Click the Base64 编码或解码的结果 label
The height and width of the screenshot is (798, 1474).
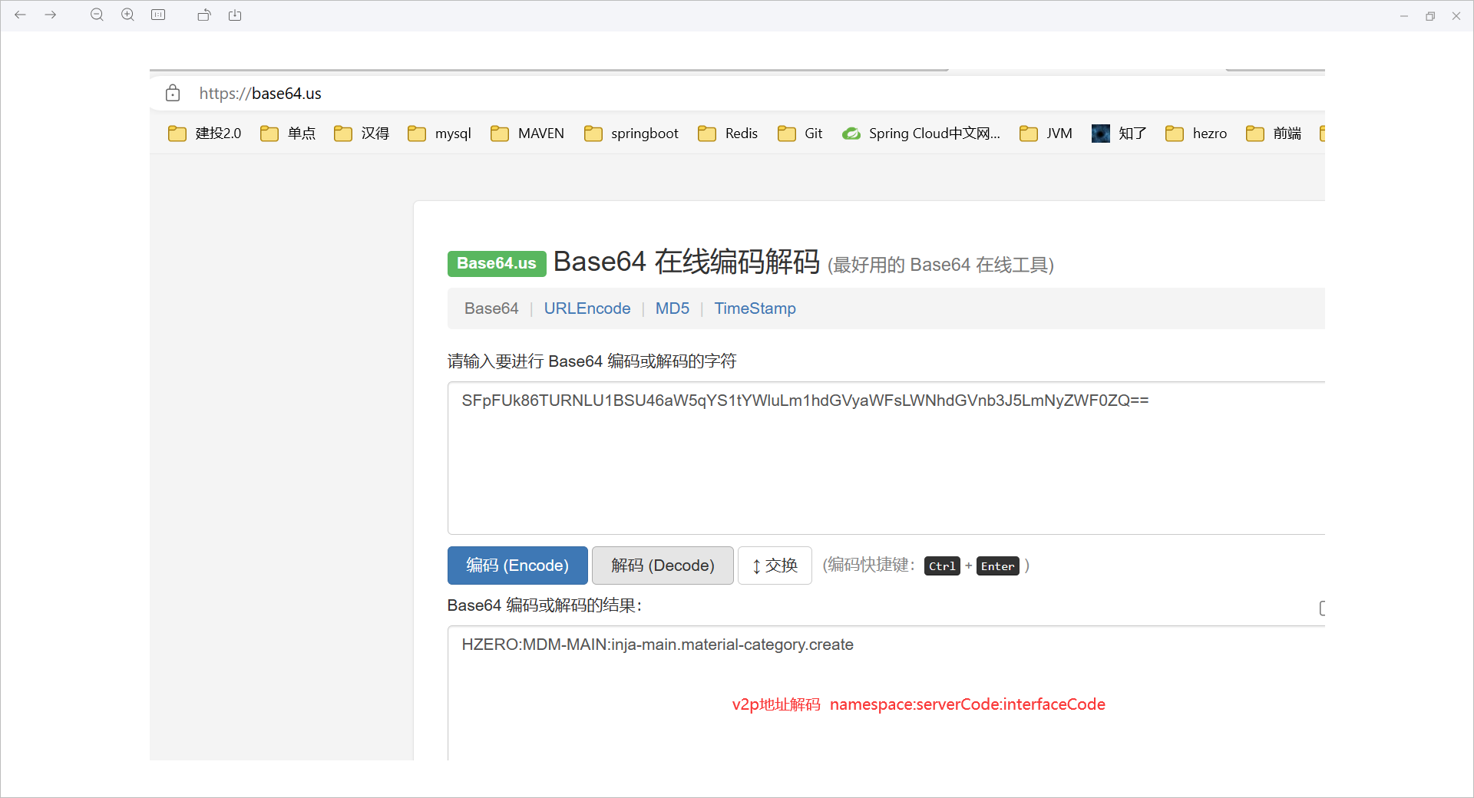coord(544,605)
